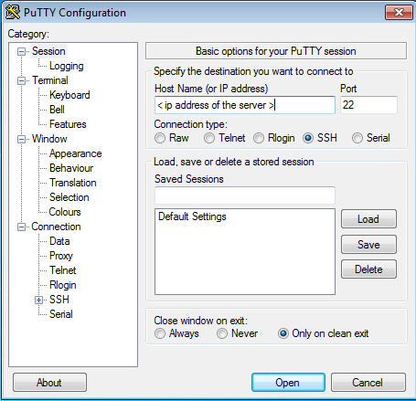416x401 pixels.
Task: Open the Connection category
Action: [x=56, y=227]
